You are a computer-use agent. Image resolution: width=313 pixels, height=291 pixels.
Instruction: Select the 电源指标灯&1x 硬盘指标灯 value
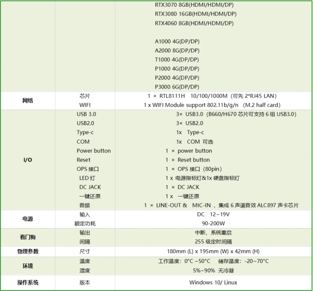[x=203, y=178]
